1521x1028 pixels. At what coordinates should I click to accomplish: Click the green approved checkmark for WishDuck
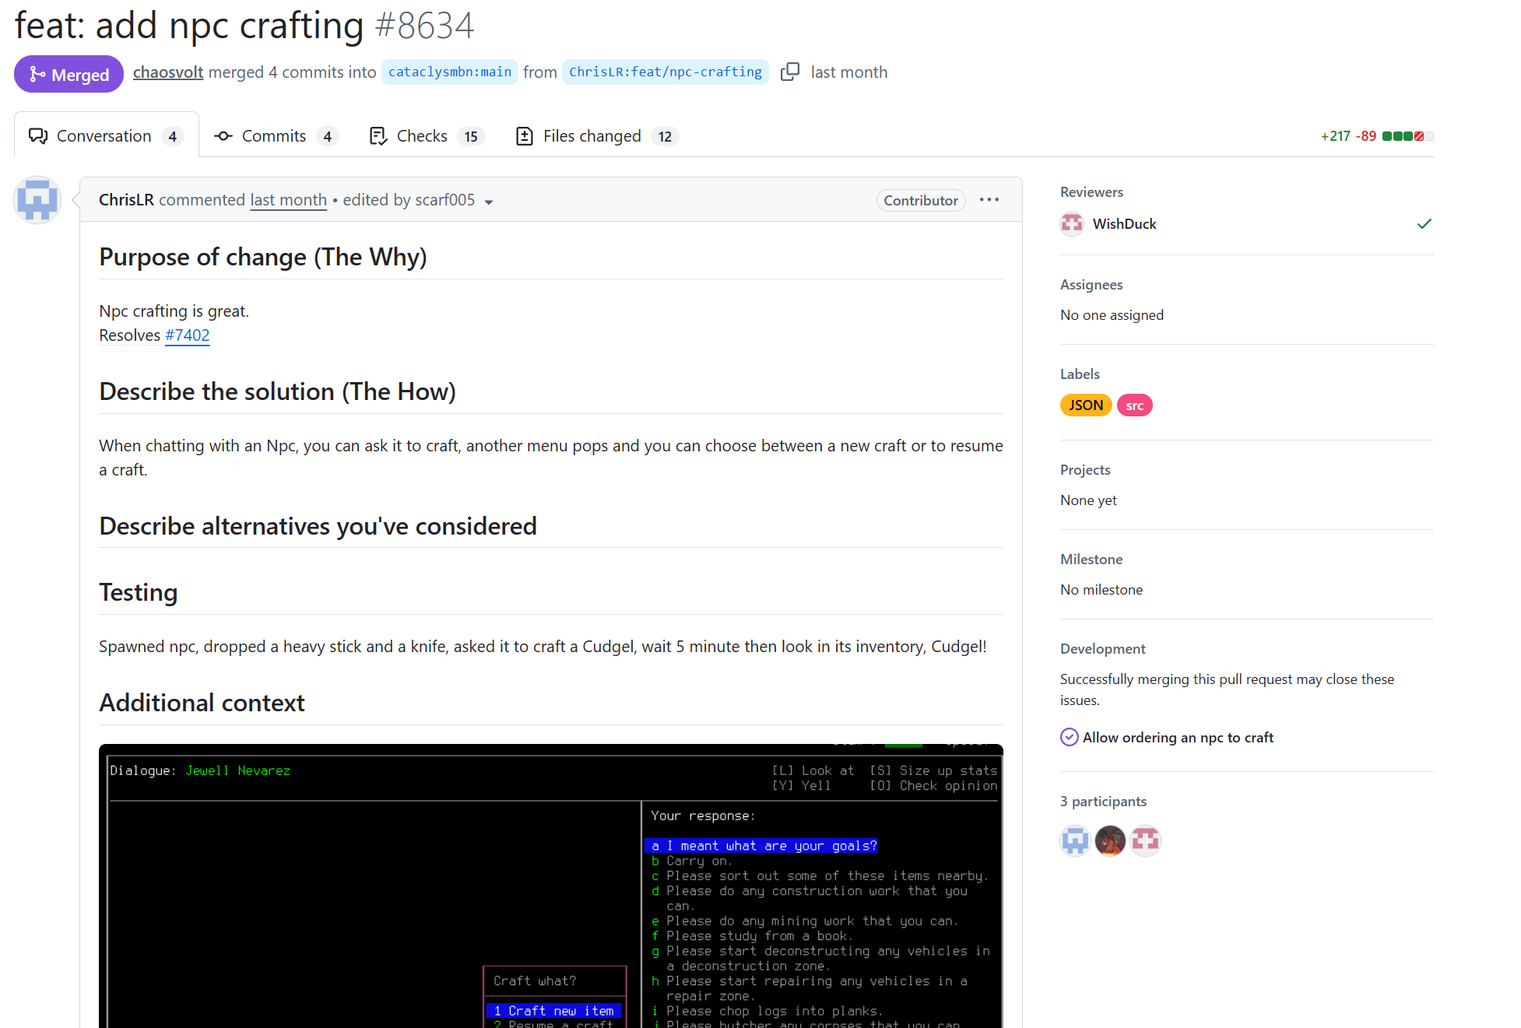[1424, 224]
